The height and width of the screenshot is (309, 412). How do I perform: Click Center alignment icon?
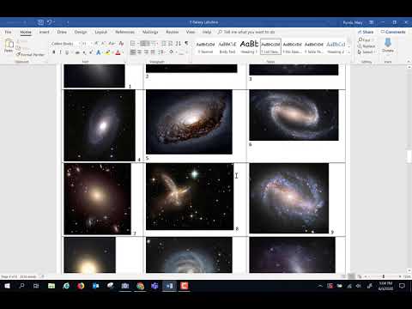[x=140, y=52]
